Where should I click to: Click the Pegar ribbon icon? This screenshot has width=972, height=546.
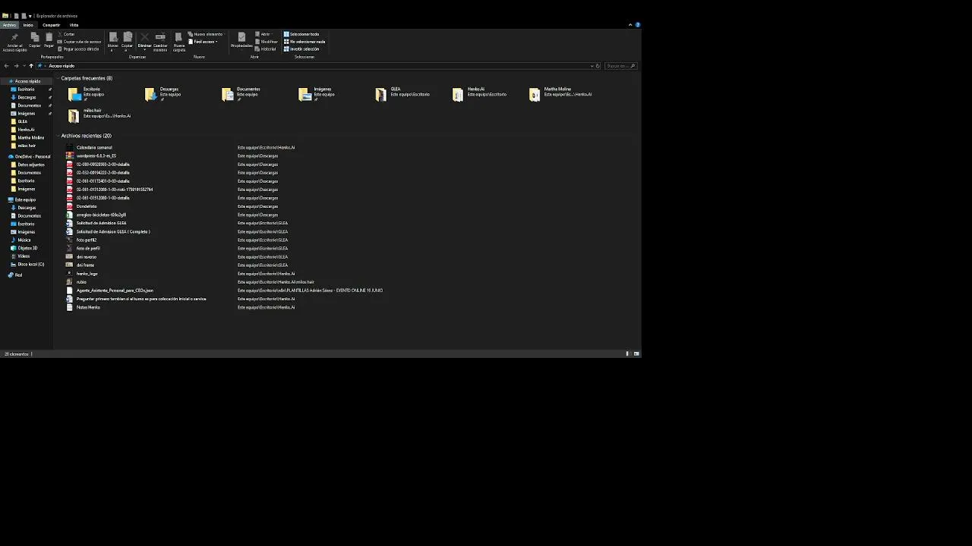49,37
